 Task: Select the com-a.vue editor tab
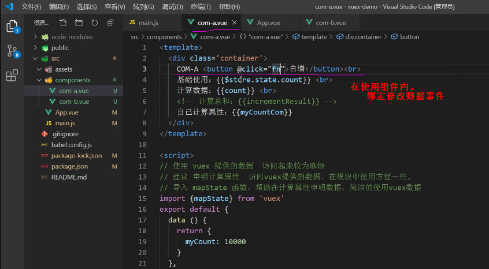211,23
